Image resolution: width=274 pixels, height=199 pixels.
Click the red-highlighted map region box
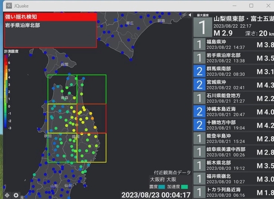click(x=92, y=118)
